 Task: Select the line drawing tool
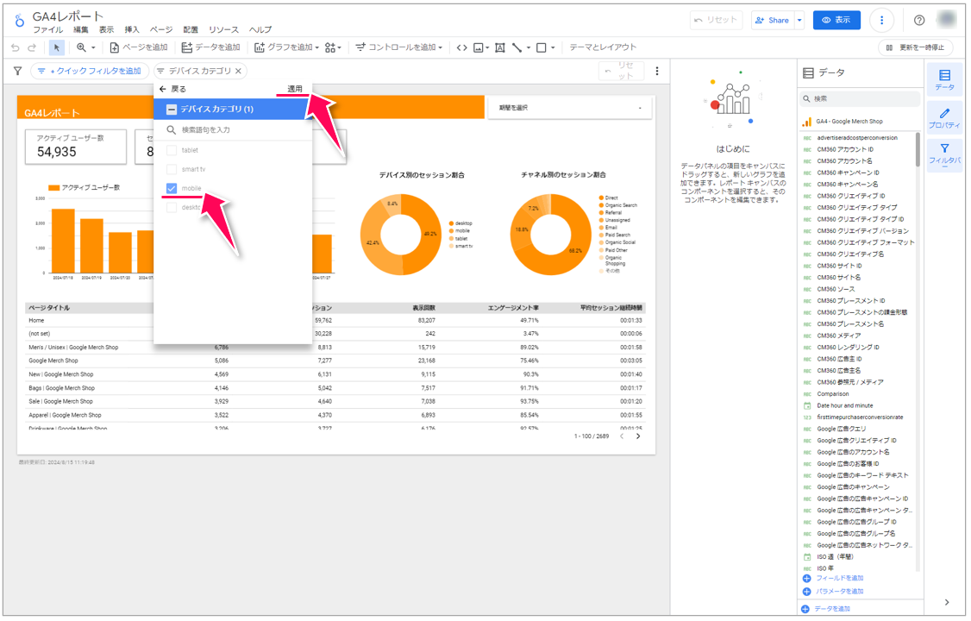click(517, 47)
